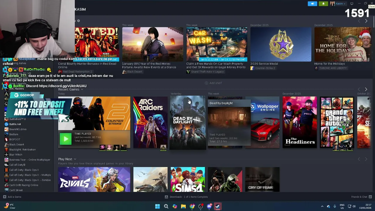Open the Marvel Rivals card in Play Next
The width and height of the screenshot is (375, 211).
[x=94, y=179]
